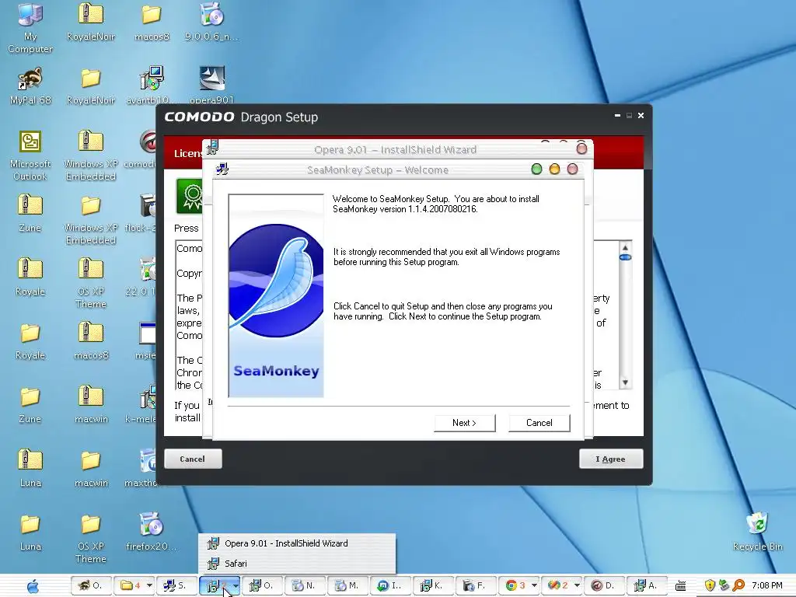This screenshot has width=796, height=597.
Task: Switch to the I.. taskbar button
Action: pos(389,586)
